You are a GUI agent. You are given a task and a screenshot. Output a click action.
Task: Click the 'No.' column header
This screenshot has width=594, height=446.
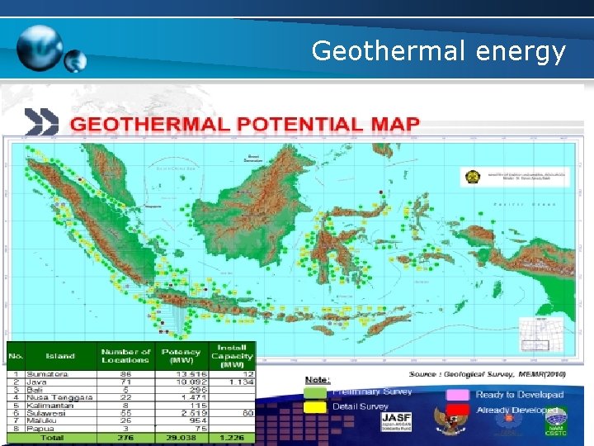pos(16,356)
